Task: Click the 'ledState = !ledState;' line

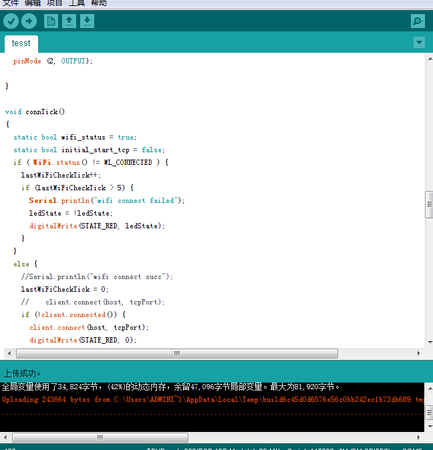Action: (71, 213)
